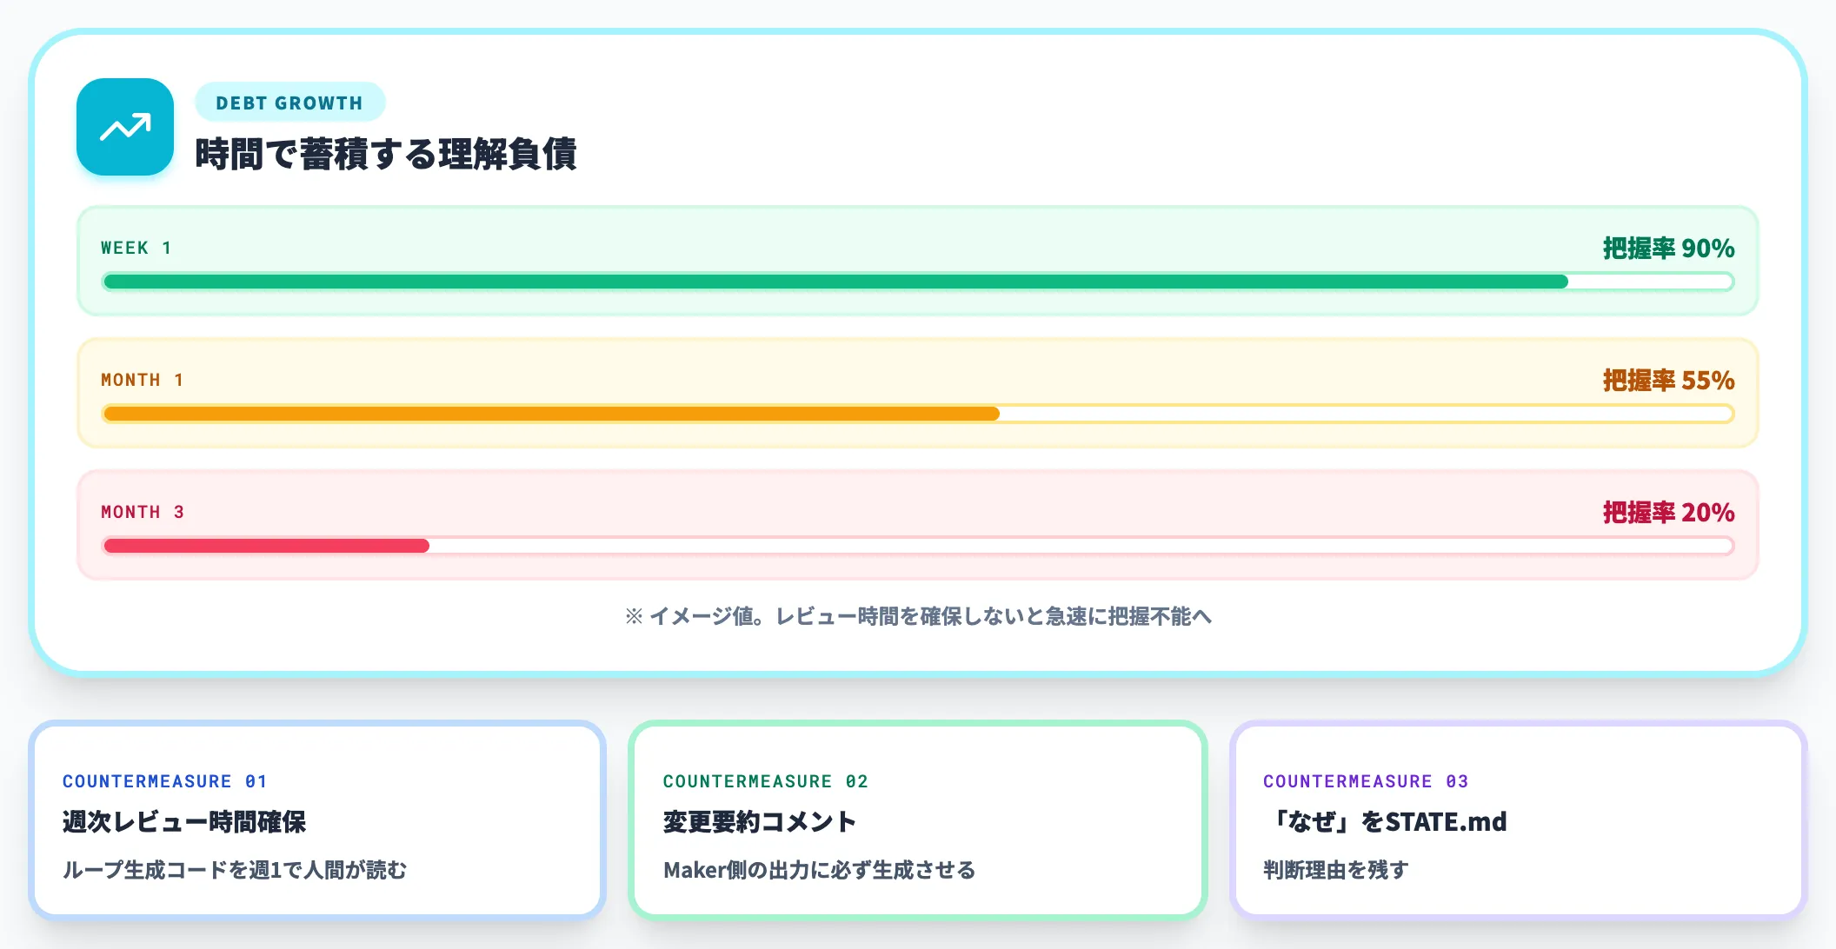Click the DEBT GROWTH badge
Viewport: 1836px width, 949px height.
289,103
